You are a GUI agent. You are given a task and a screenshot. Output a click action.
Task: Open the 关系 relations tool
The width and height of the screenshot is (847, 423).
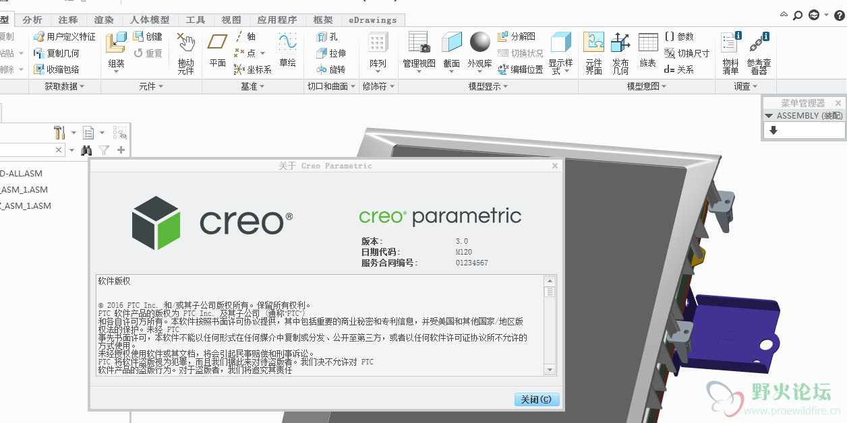[679, 69]
